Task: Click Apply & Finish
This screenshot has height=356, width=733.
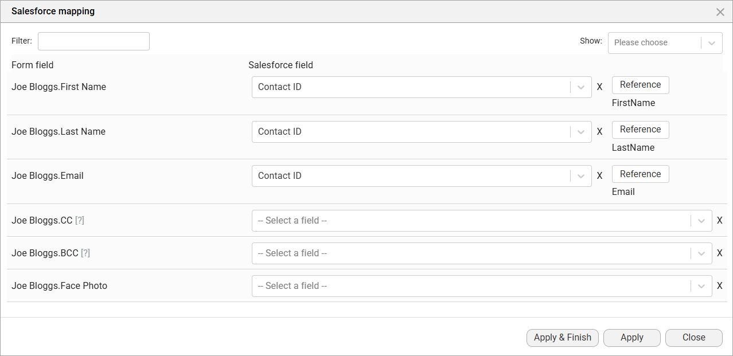Action: (x=562, y=338)
